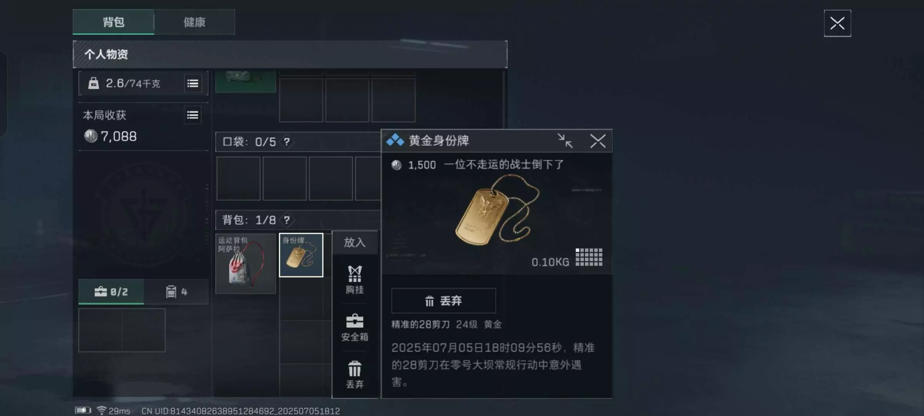This screenshot has height=416, width=924.
Task: Switch to the 健康 tab
Action: click(x=194, y=22)
